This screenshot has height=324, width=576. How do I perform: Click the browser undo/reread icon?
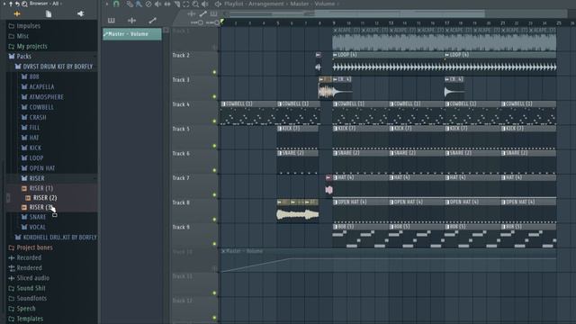17,4
